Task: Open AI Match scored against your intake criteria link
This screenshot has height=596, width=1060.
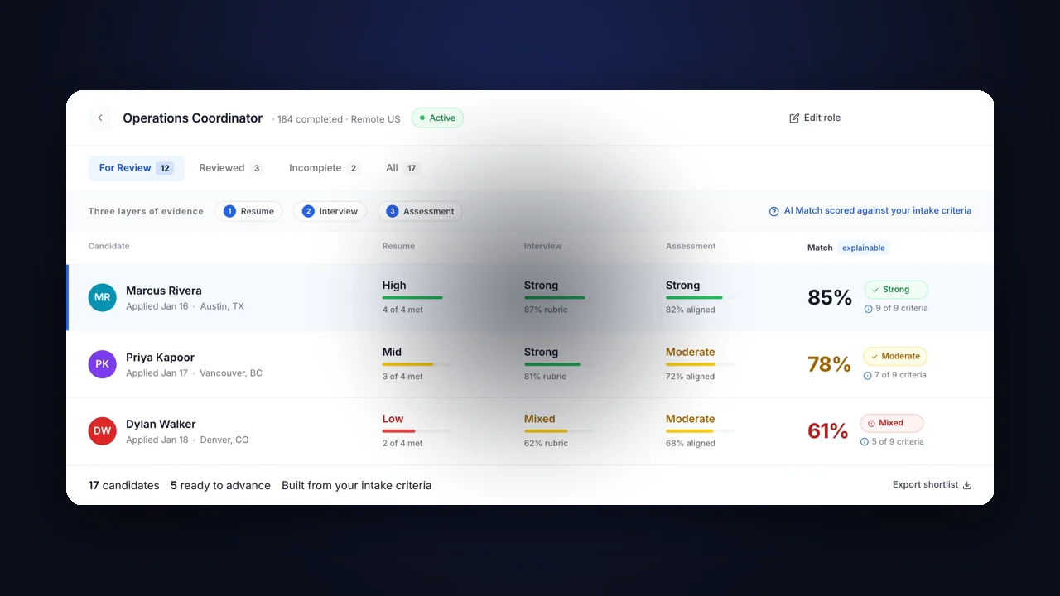Action: click(x=870, y=211)
